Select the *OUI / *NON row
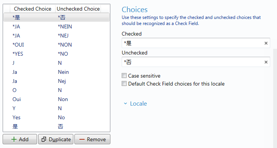The image size is (277, 148). (57, 45)
